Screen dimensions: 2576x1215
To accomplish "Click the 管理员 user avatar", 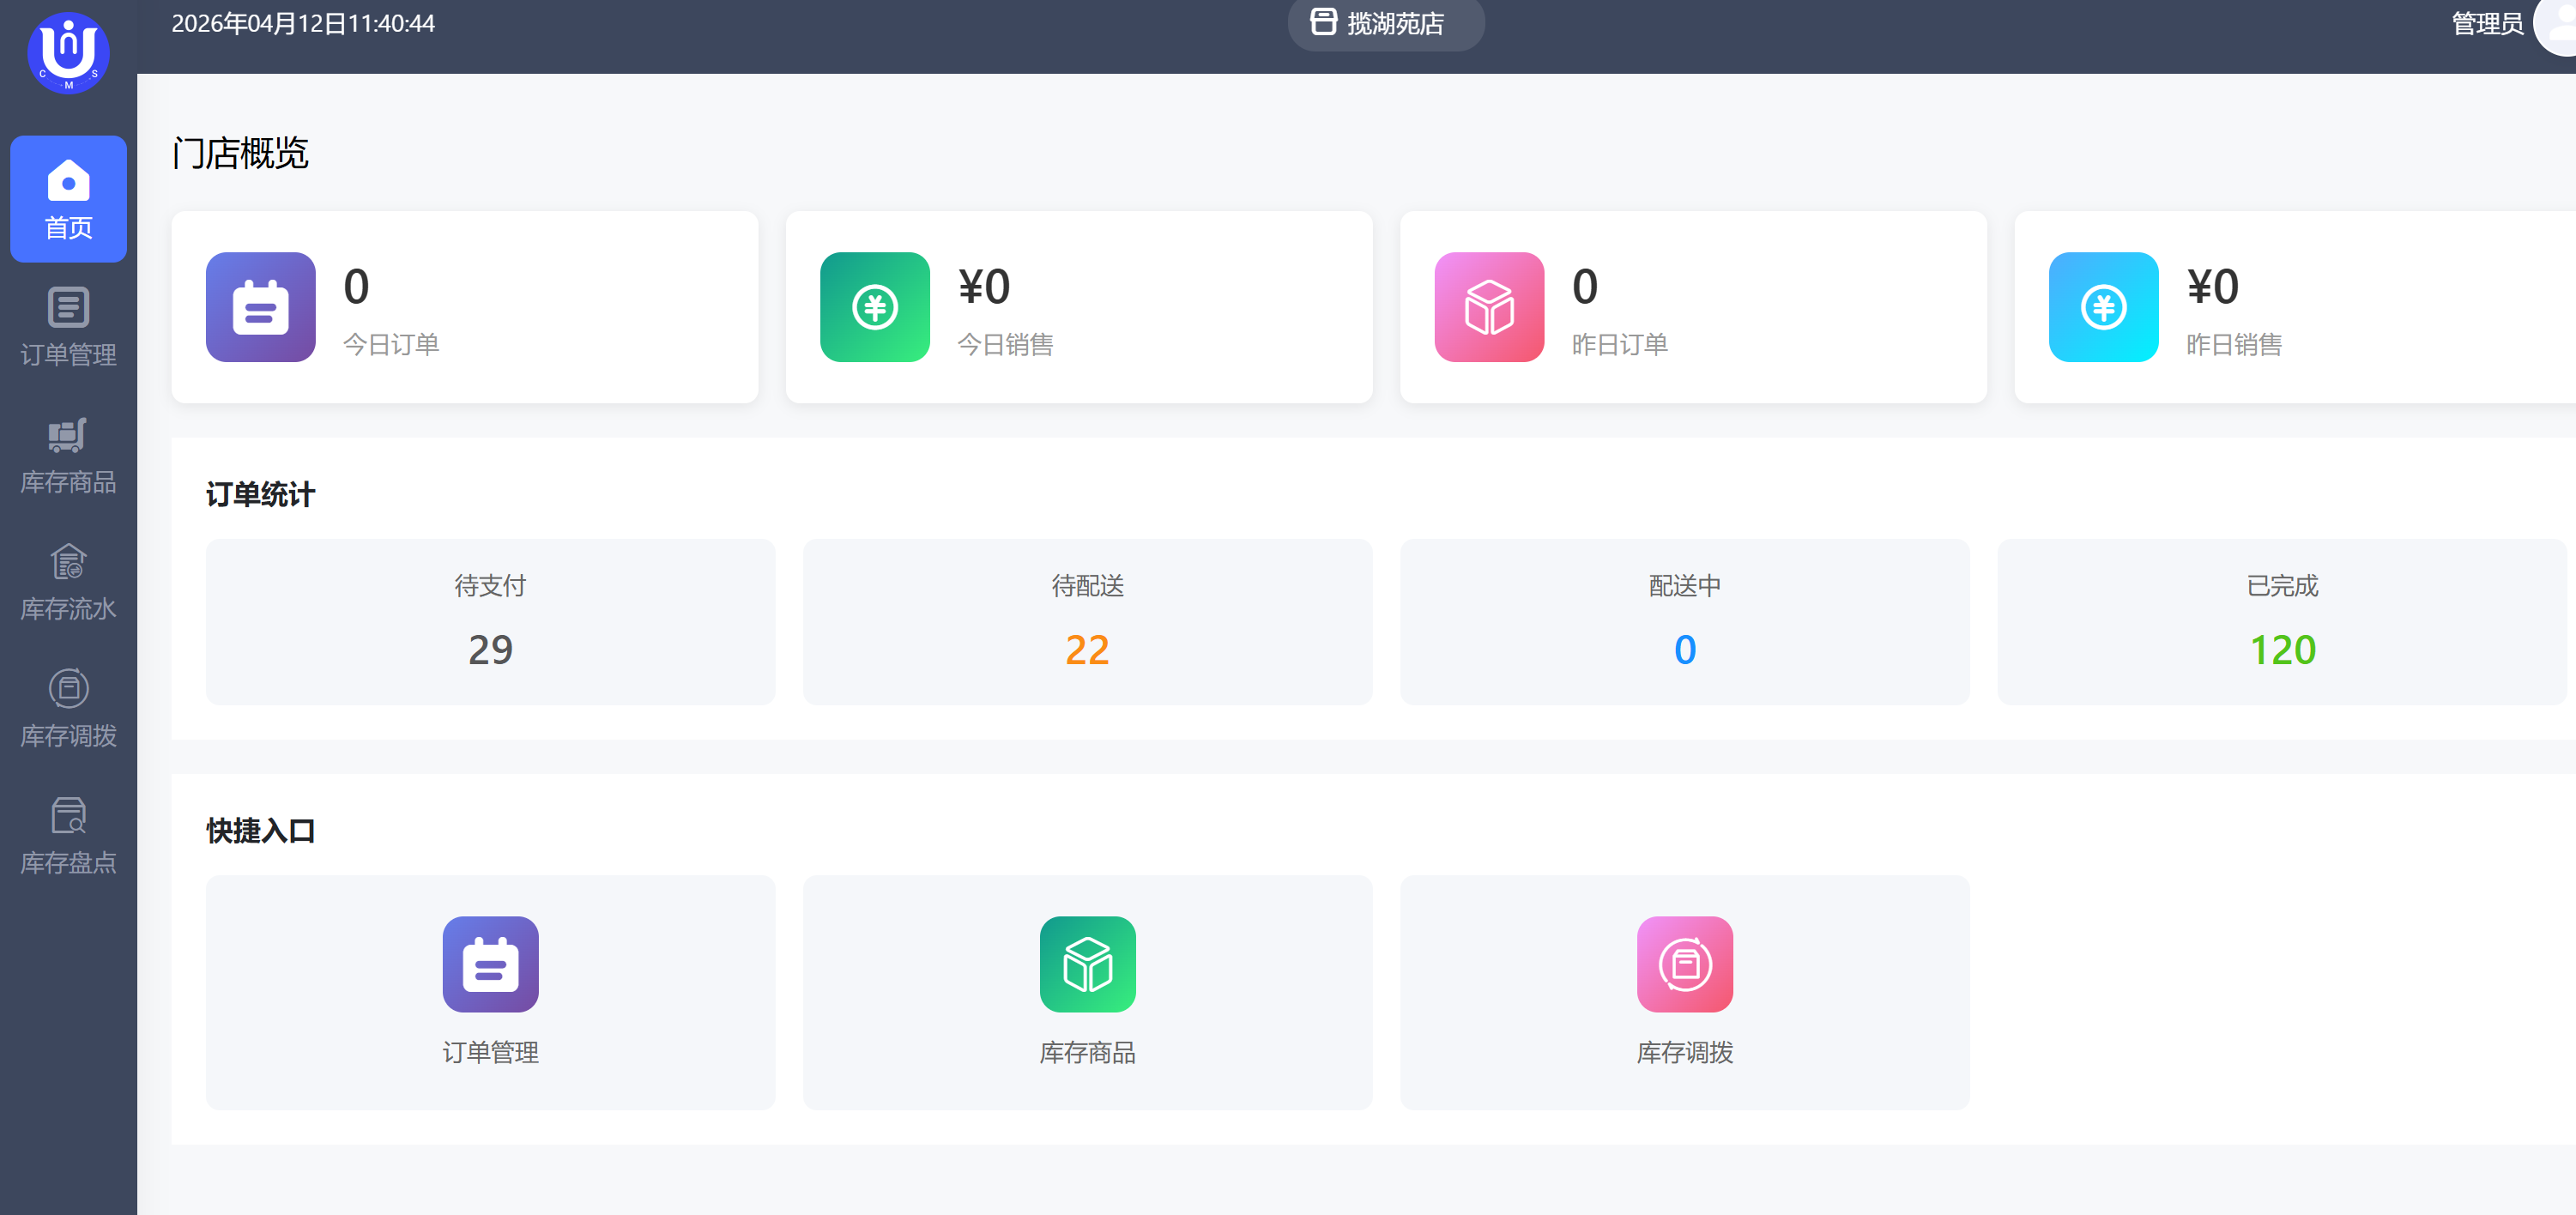I will tap(2560, 25).
